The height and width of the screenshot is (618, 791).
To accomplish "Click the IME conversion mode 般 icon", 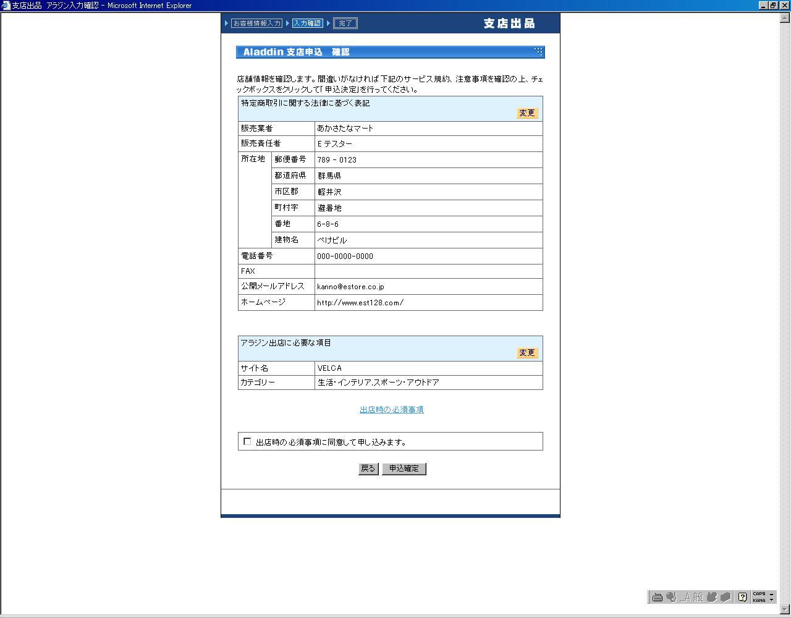I will [x=698, y=597].
